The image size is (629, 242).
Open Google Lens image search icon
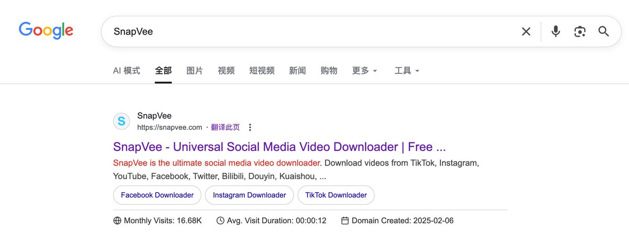click(x=580, y=31)
